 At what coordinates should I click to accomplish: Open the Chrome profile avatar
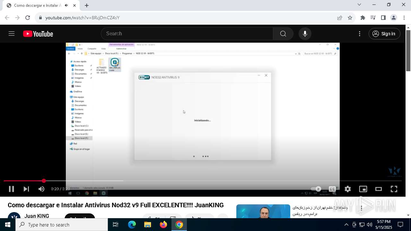click(394, 18)
